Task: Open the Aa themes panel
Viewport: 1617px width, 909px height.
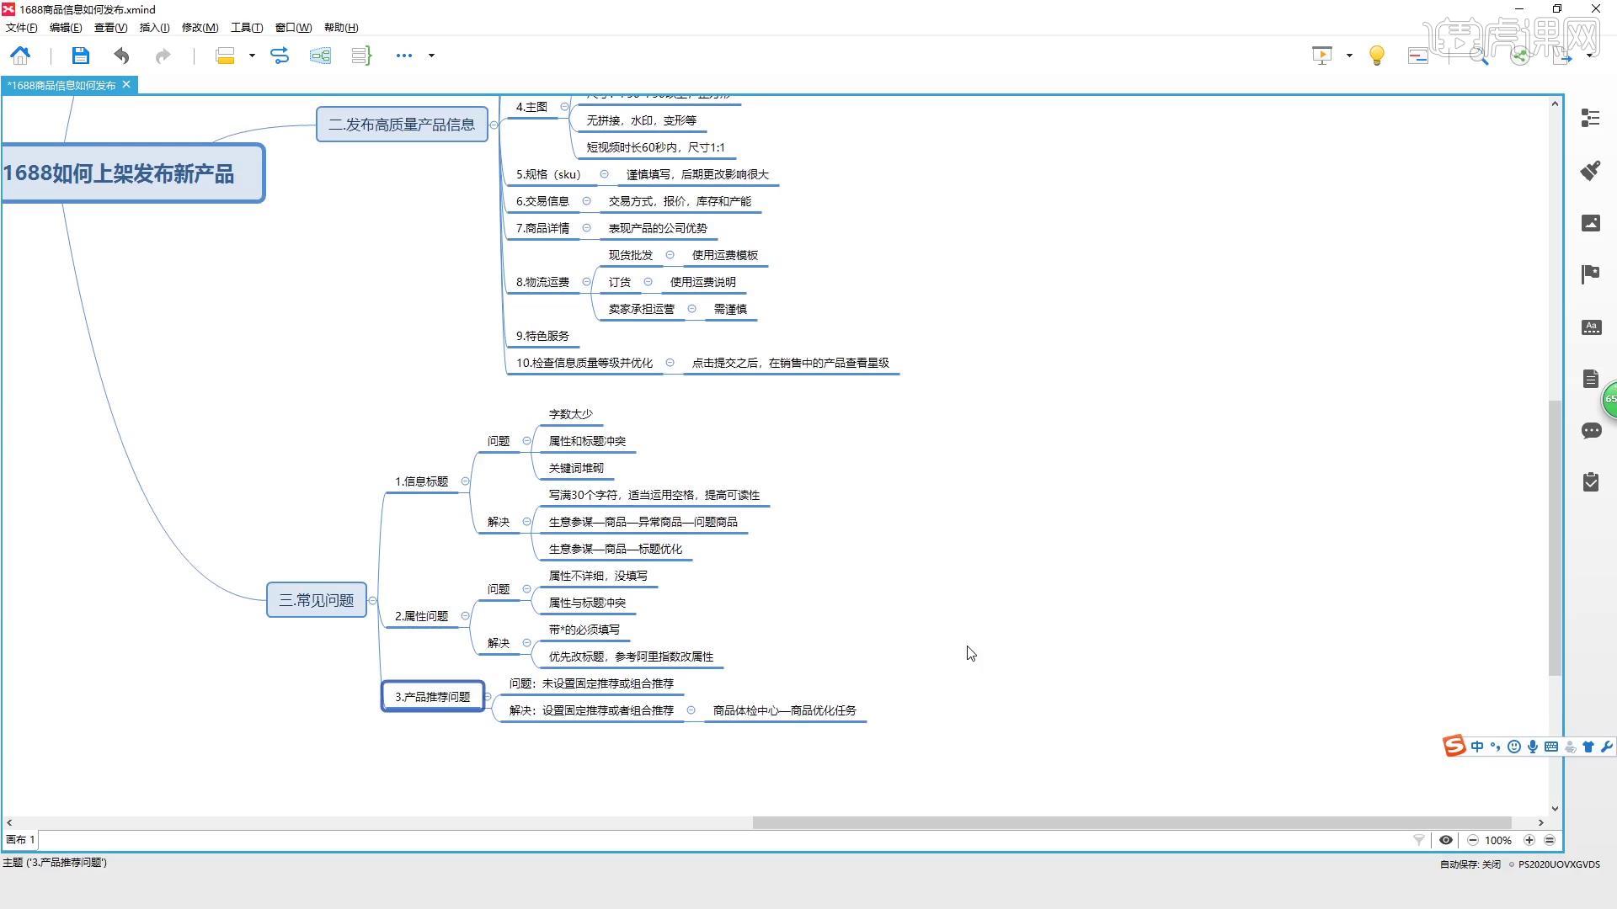Action: (x=1591, y=327)
